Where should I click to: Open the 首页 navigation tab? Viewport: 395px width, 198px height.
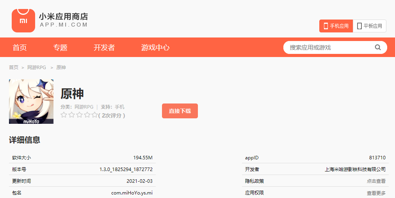[20, 48]
